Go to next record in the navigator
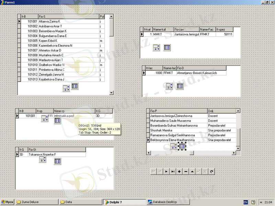Viewport: 275px width, 206px height. (x=166, y=171)
